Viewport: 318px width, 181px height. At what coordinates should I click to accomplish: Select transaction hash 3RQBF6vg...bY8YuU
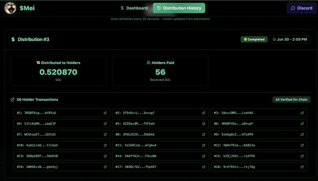(40, 113)
